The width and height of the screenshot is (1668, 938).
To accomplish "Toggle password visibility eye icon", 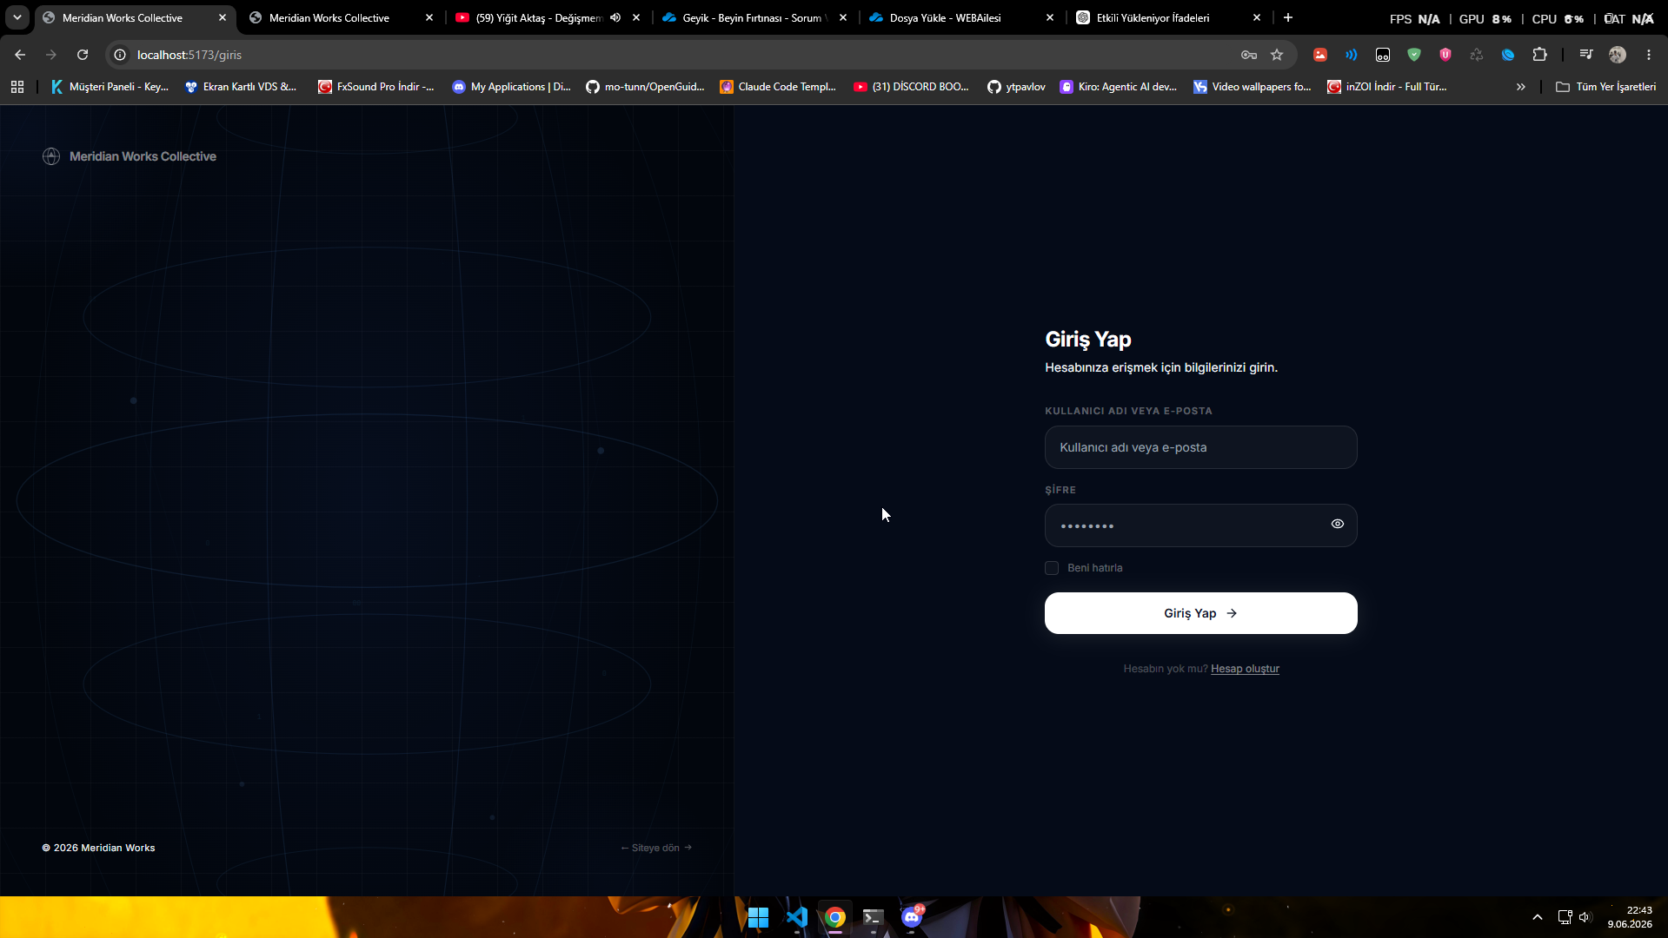I will [1337, 524].
